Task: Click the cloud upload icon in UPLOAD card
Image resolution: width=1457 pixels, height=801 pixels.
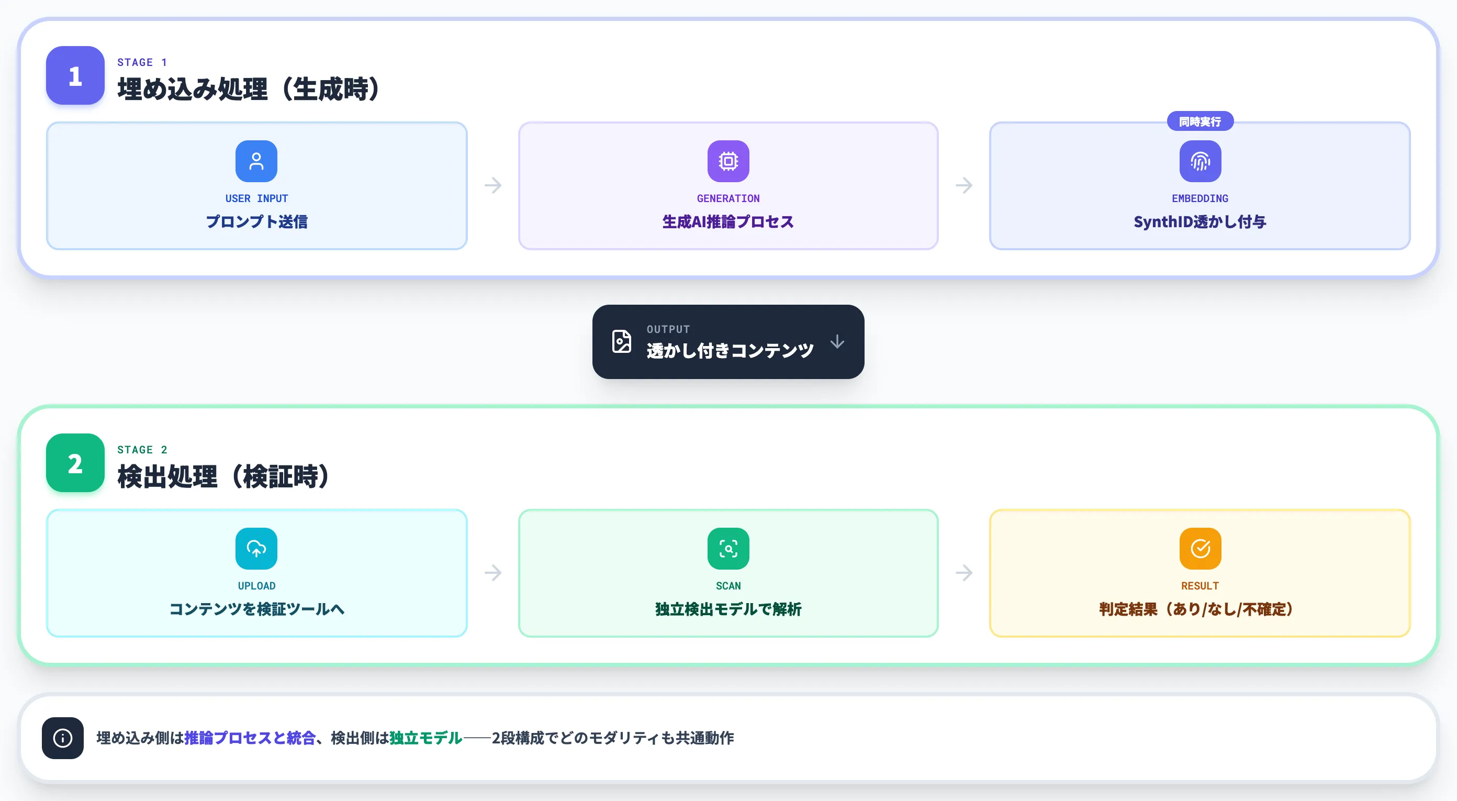Action: [x=256, y=548]
